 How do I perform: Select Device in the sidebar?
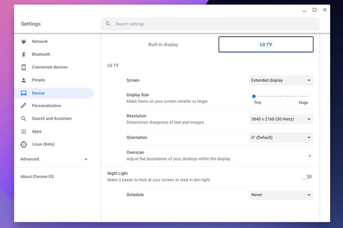pyautogui.click(x=54, y=93)
